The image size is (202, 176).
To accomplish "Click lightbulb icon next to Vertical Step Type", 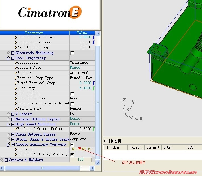I will (16, 78).
